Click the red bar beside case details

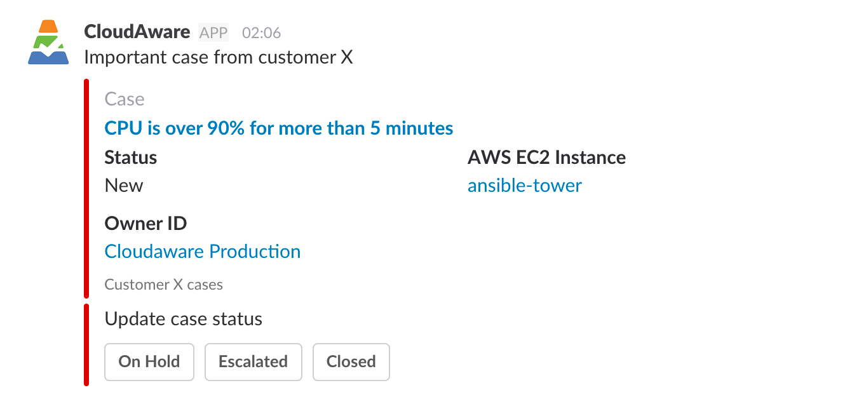coord(86,188)
